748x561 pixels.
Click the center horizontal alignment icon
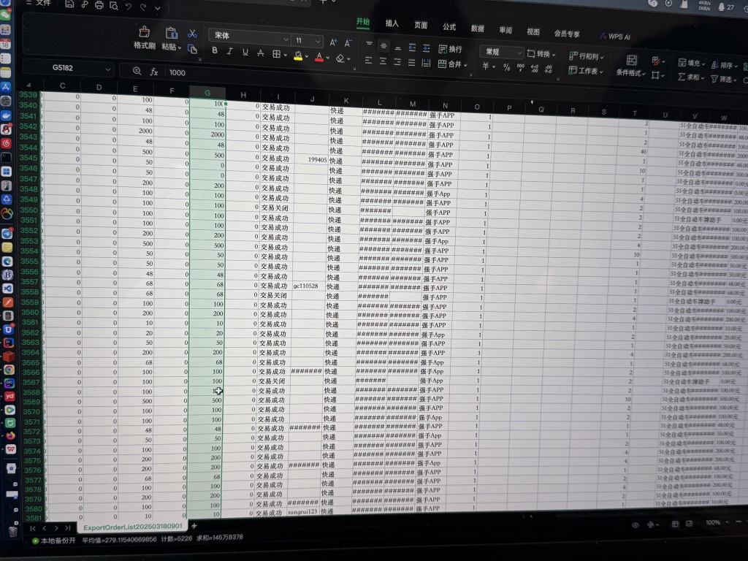click(x=383, y=62)
